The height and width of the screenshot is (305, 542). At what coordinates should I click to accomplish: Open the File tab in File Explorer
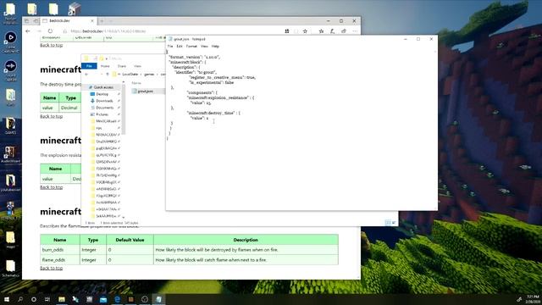[89, 66]
